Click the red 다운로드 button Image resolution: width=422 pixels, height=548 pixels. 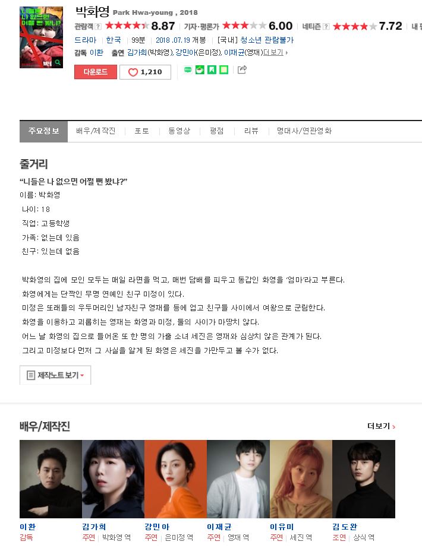pyautogui.click(x=96, y=72)
